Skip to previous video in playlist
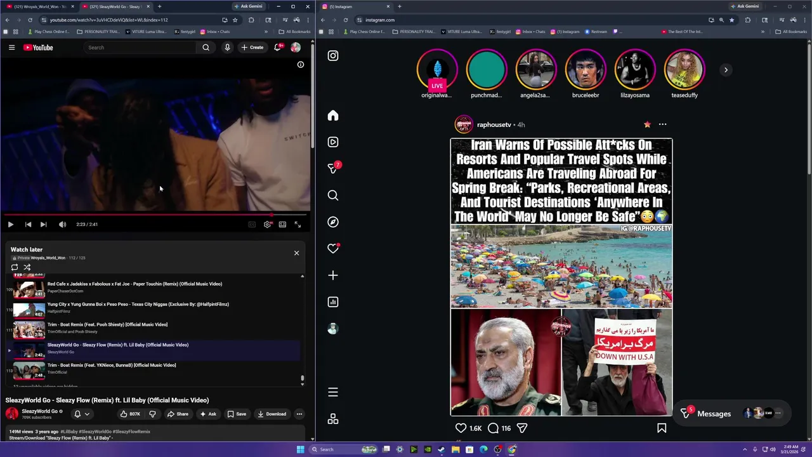 (28, 224)
